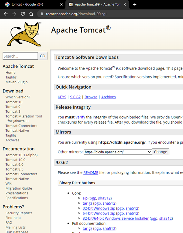The image size is (183, 233).
Task: Open the Other mirrors dropdown
Action: tap(118, 152)
